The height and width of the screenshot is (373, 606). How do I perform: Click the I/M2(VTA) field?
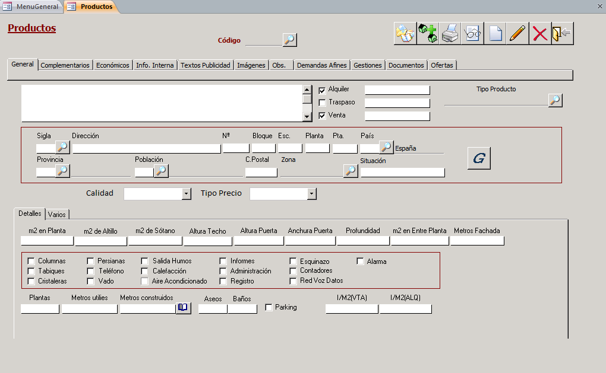(352, 308)
